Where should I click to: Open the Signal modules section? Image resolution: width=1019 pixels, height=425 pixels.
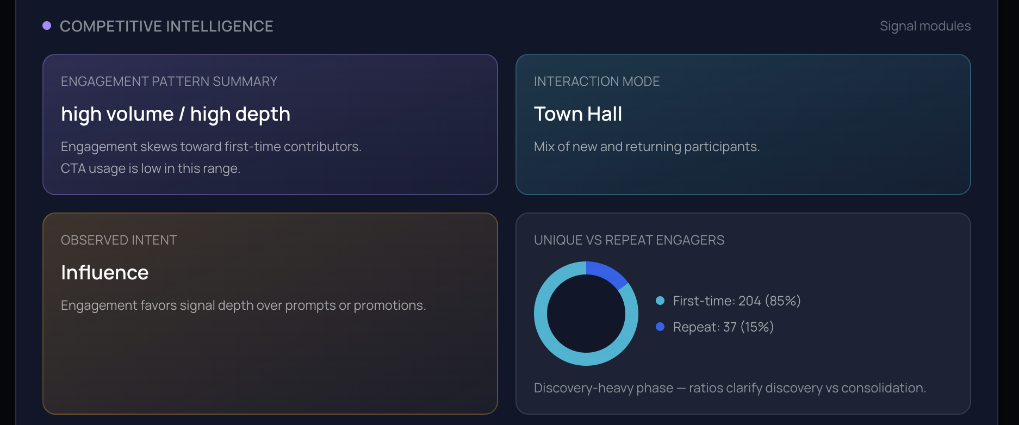925,25
